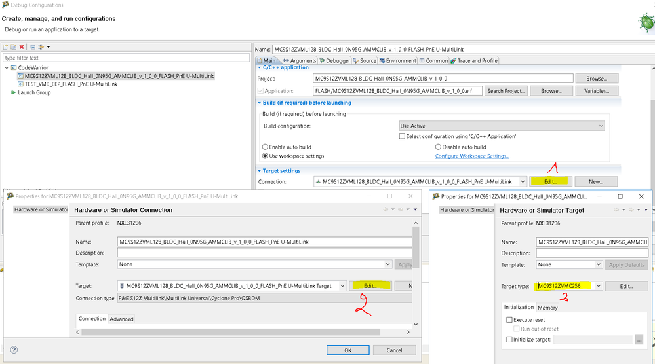Select TEST_VMB_EEP_FLASH_PnE U-MultiLink configuration
This screenshot has height=364, width=655.
(x=68, y=84)
